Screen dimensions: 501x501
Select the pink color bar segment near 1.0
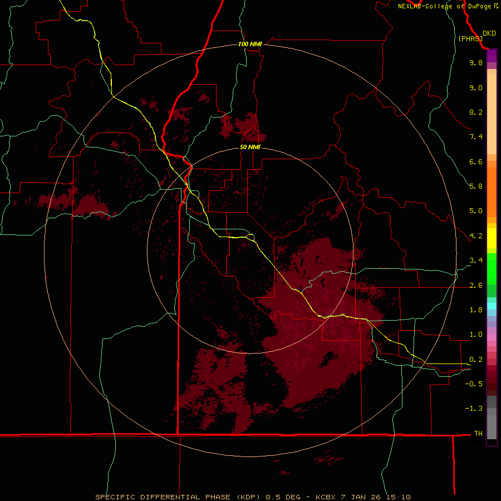pyautogui.click(x=492, y=337)
